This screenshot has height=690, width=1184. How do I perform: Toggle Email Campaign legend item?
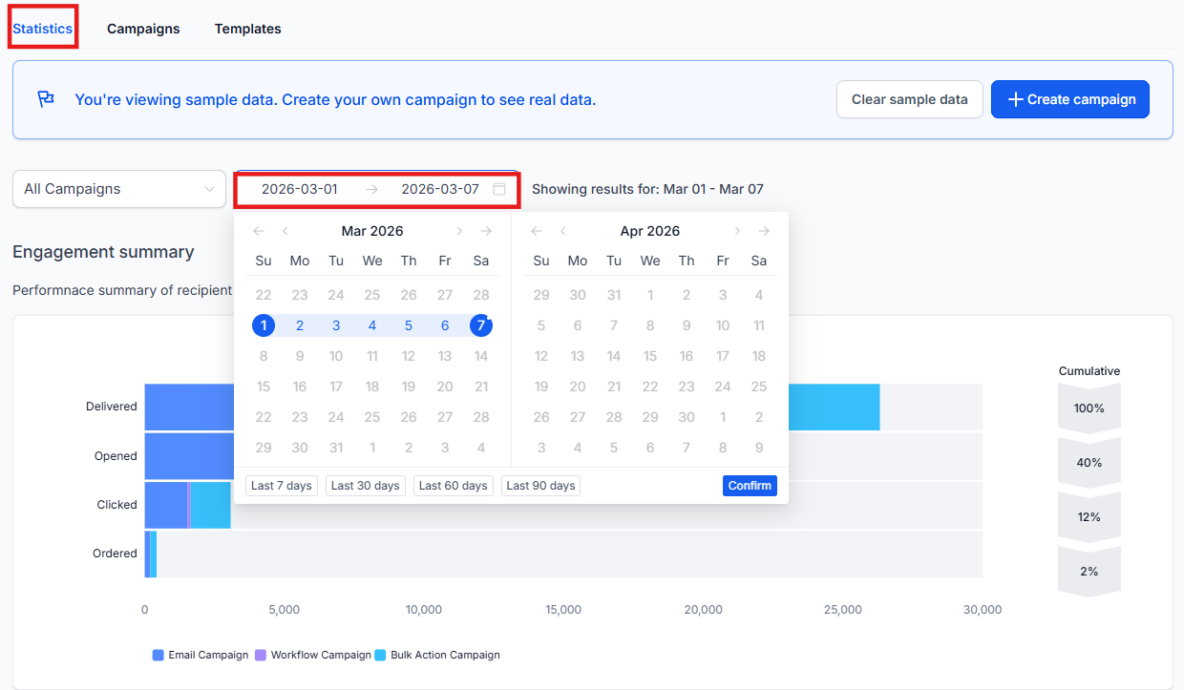point(201,655)
